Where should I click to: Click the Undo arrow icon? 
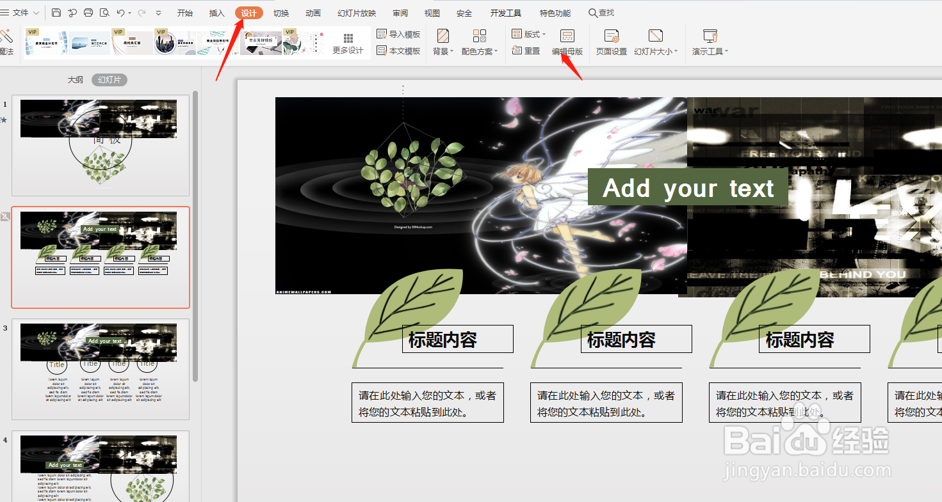tap(120, 13)
